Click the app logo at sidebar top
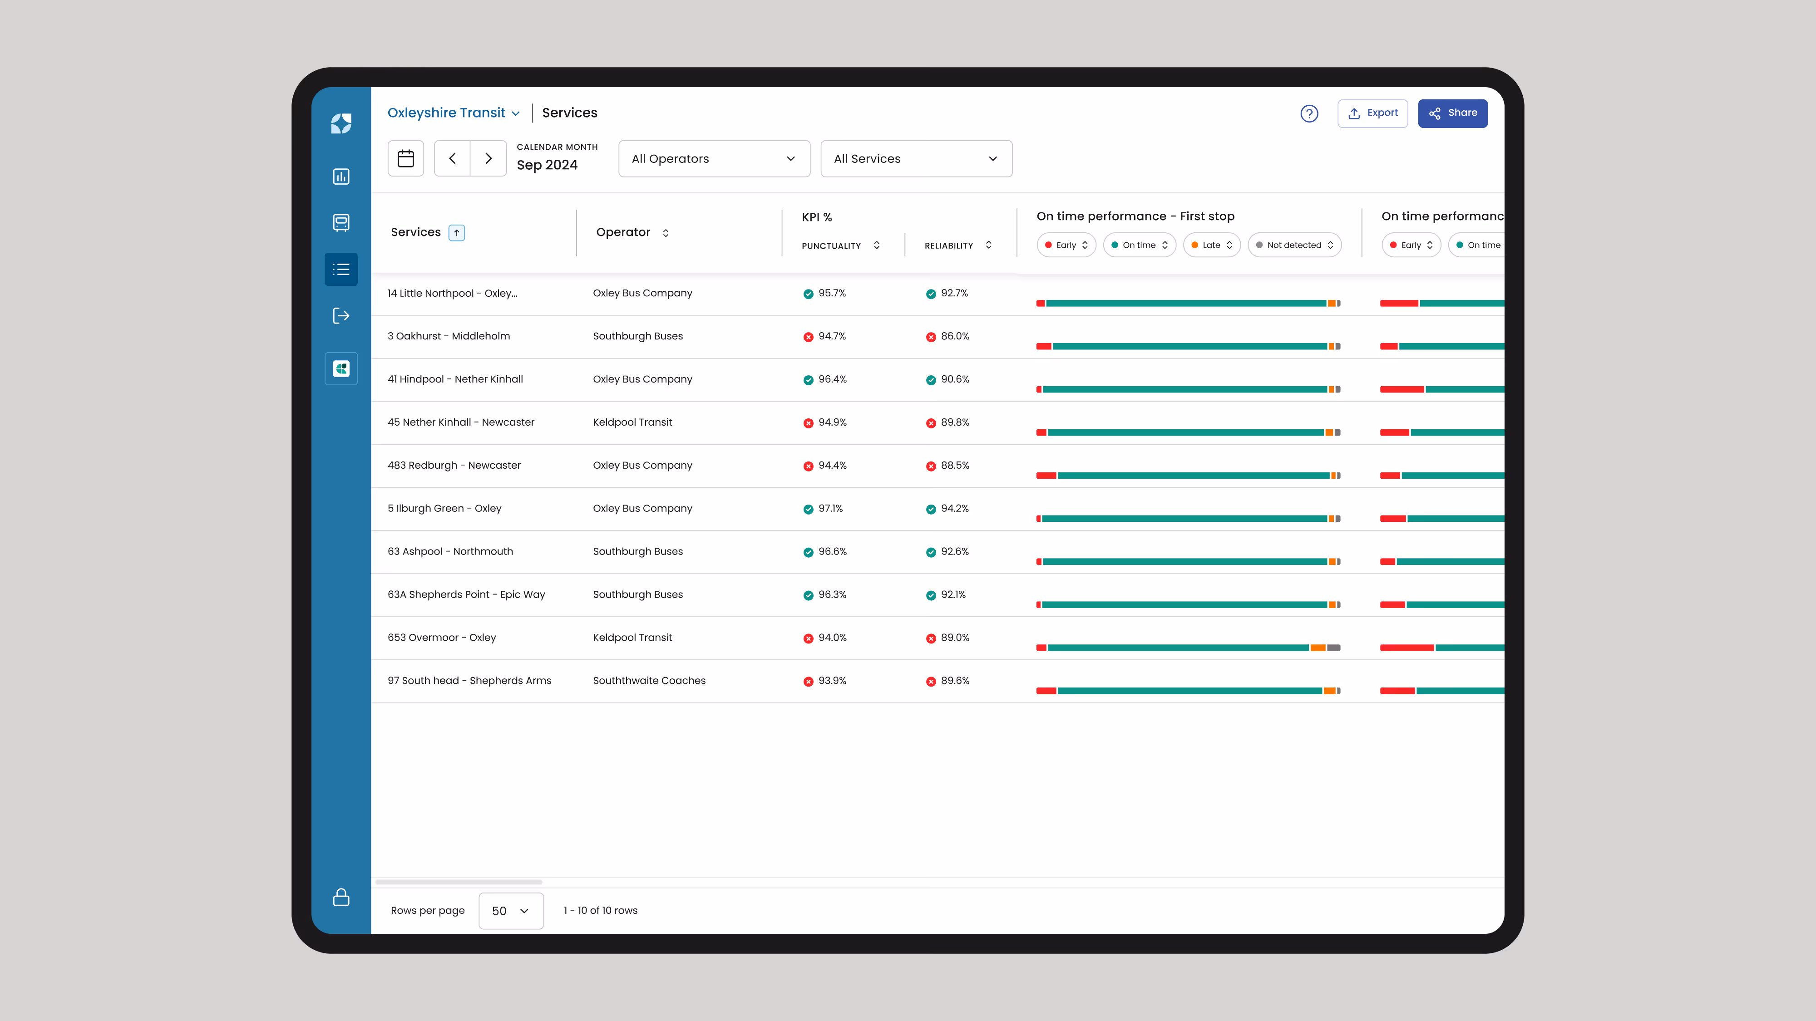 click(x=341, y=123)
